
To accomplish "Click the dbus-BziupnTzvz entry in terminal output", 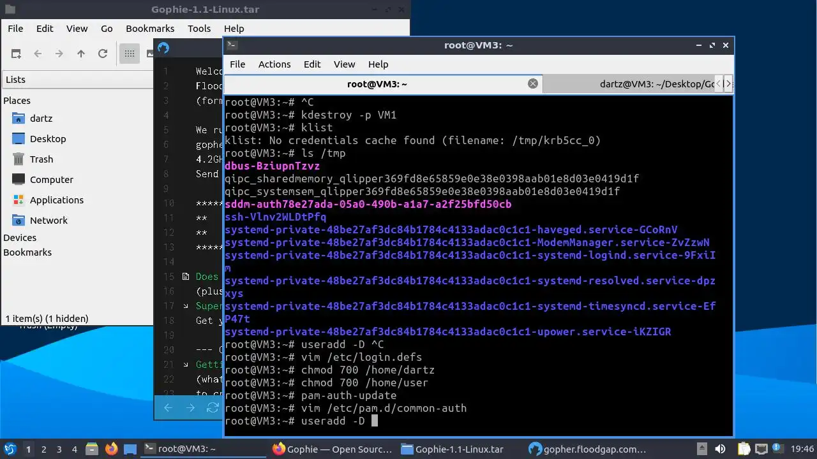I will tap(273, 166).
